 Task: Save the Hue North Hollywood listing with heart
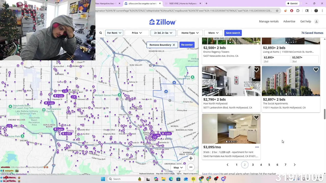coord(256,70)
